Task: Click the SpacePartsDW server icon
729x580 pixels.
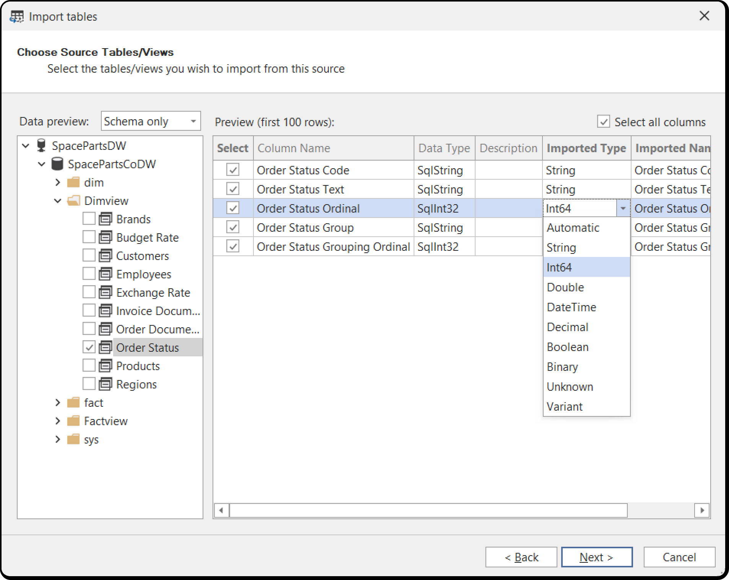Action: tap(41, 146)
